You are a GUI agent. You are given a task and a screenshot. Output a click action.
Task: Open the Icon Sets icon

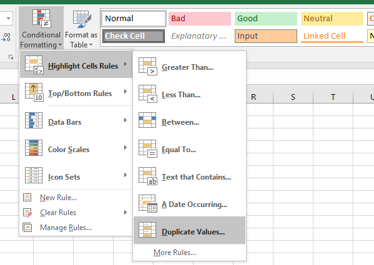click(x=34, y=175)
